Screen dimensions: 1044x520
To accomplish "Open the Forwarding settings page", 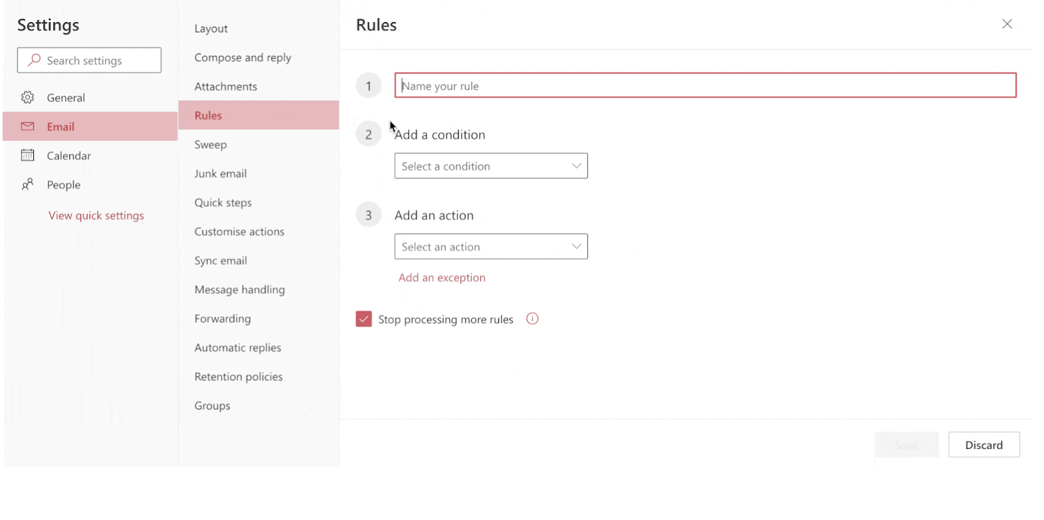I will pos(223,319).
